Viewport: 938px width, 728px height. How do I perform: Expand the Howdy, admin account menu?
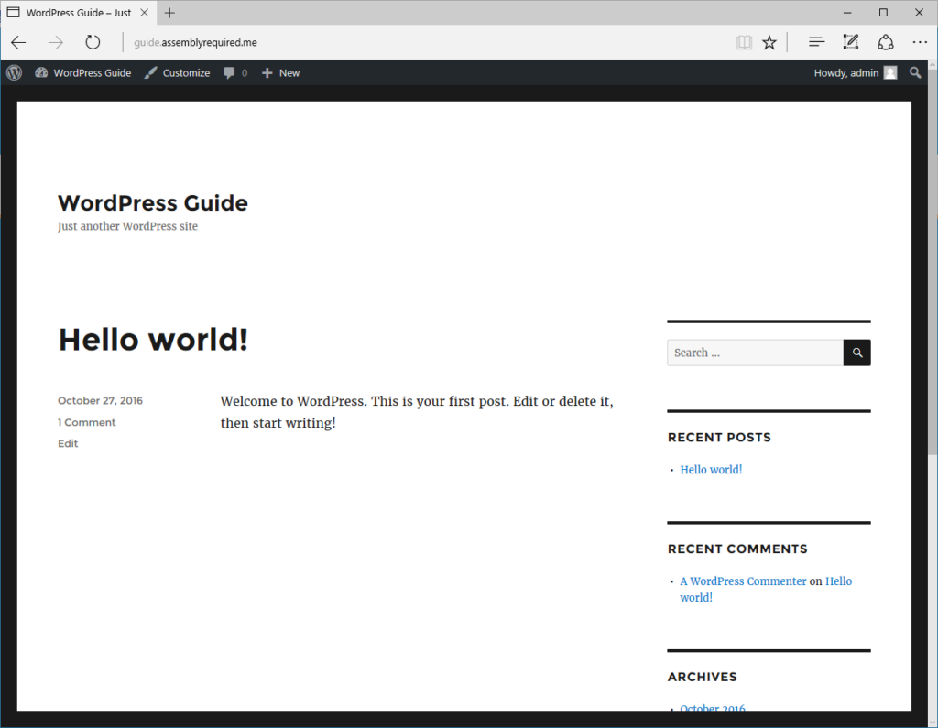point(855,73)
